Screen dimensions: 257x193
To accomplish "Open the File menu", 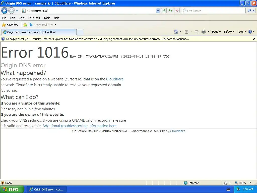I will [x=5, y=18].
